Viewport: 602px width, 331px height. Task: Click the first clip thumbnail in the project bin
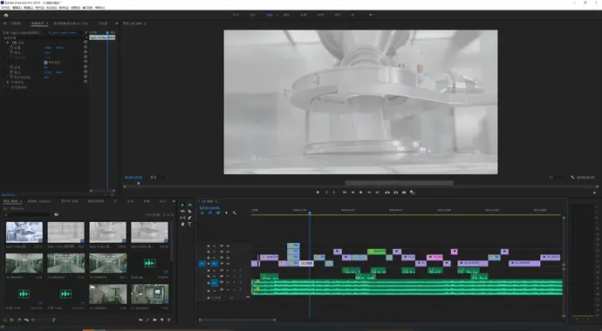[x=24, y=233]
